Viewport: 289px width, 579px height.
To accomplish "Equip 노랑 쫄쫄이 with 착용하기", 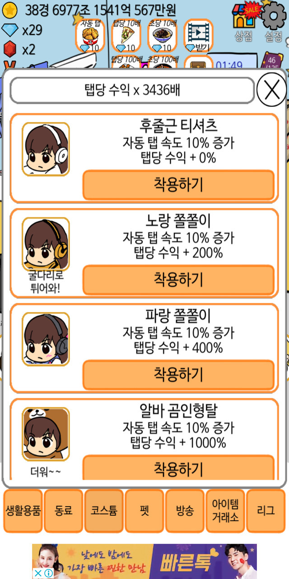I will 178,280.
